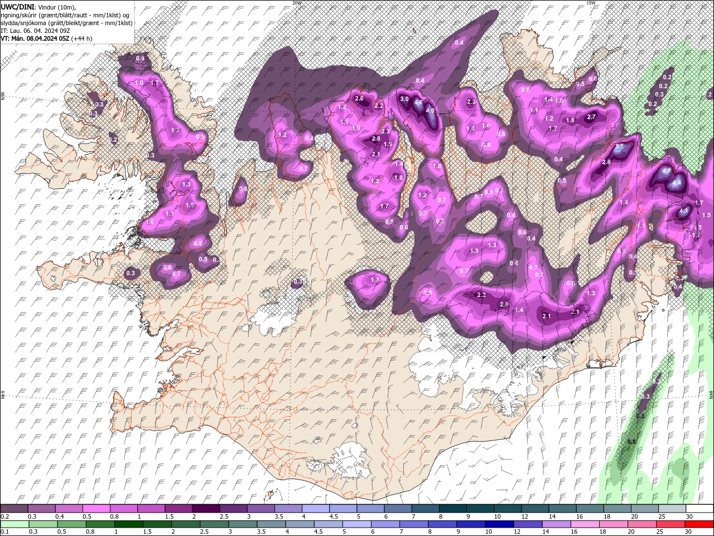Select the 'IT: Lau. 06. 04. 2024 09Z' line
The image size is (714, 536).
tap(35, 31)
